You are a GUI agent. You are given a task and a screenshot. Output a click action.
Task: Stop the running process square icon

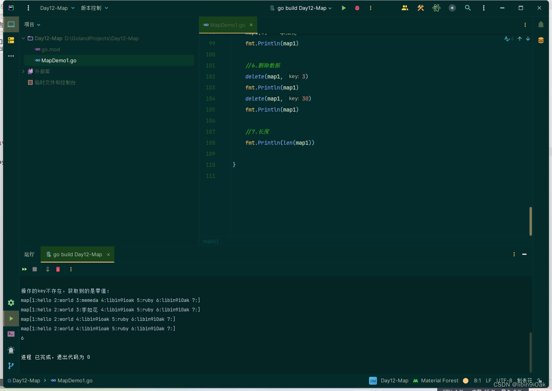pyautogui.click(x=35, y=269)
